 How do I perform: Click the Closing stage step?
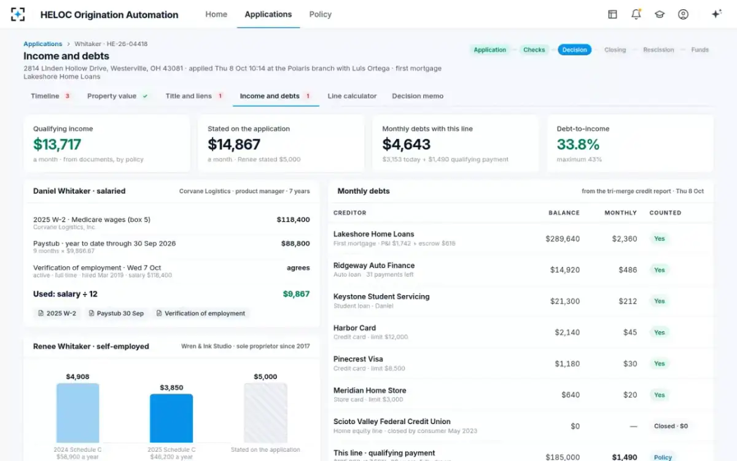point(615,50)
